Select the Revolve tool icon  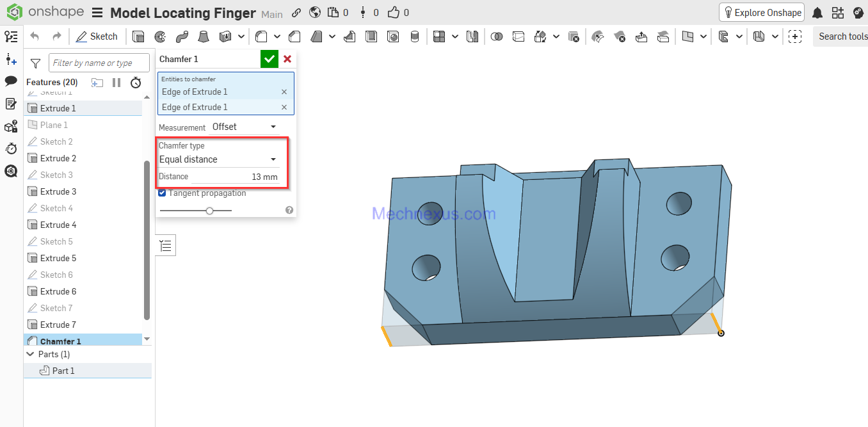point(160,36)
